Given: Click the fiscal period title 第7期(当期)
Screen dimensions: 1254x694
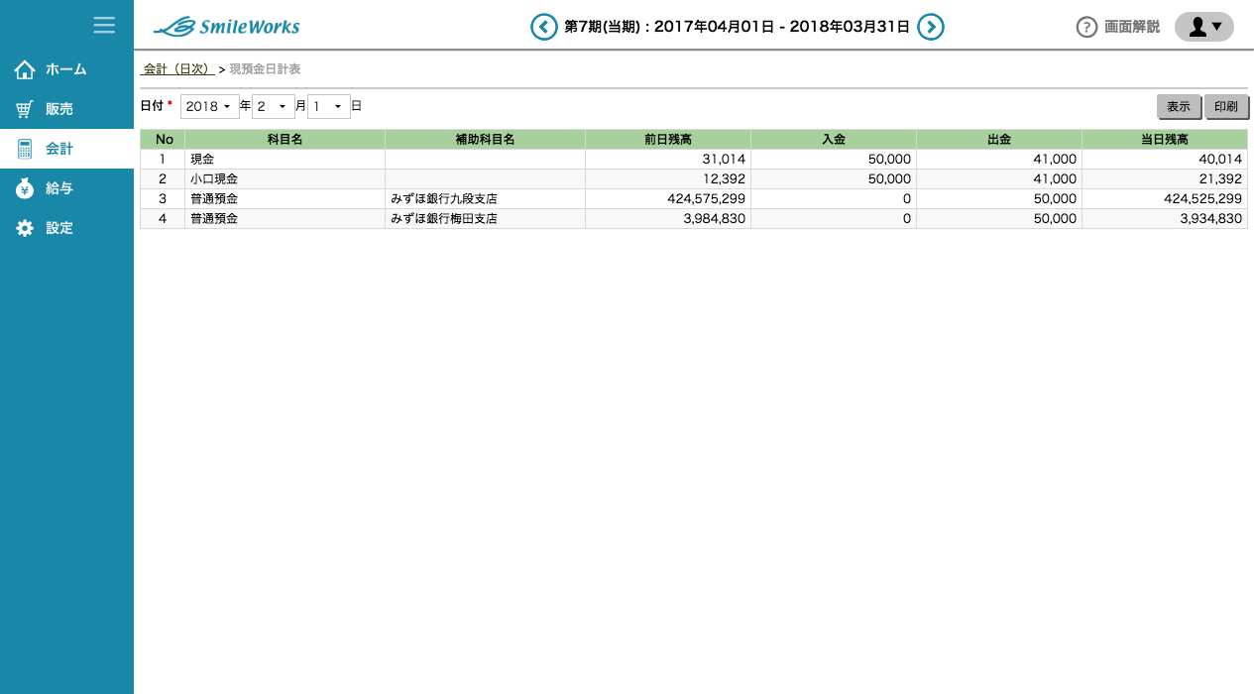Looking at the screenshot, I should [602, 27].
